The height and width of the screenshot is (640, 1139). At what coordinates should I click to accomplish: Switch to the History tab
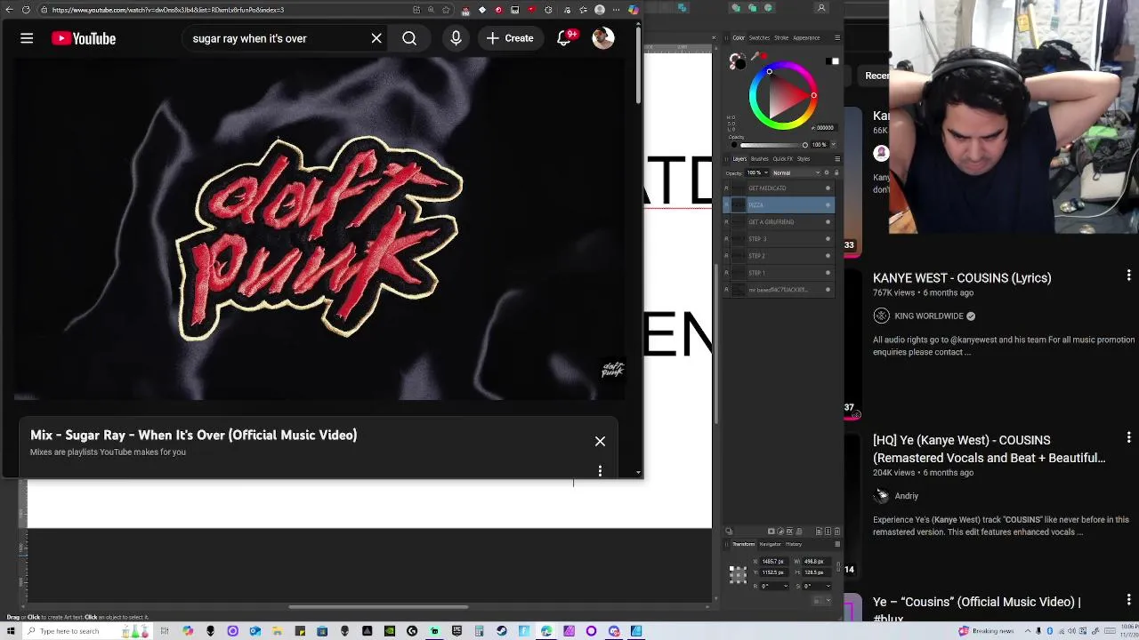[794, 544]
